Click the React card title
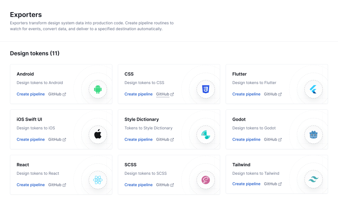This screenshot has height=200, width=338. point(23,165)
